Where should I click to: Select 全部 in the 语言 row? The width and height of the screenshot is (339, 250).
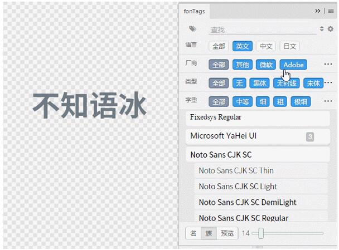click(x=219, y=46)
